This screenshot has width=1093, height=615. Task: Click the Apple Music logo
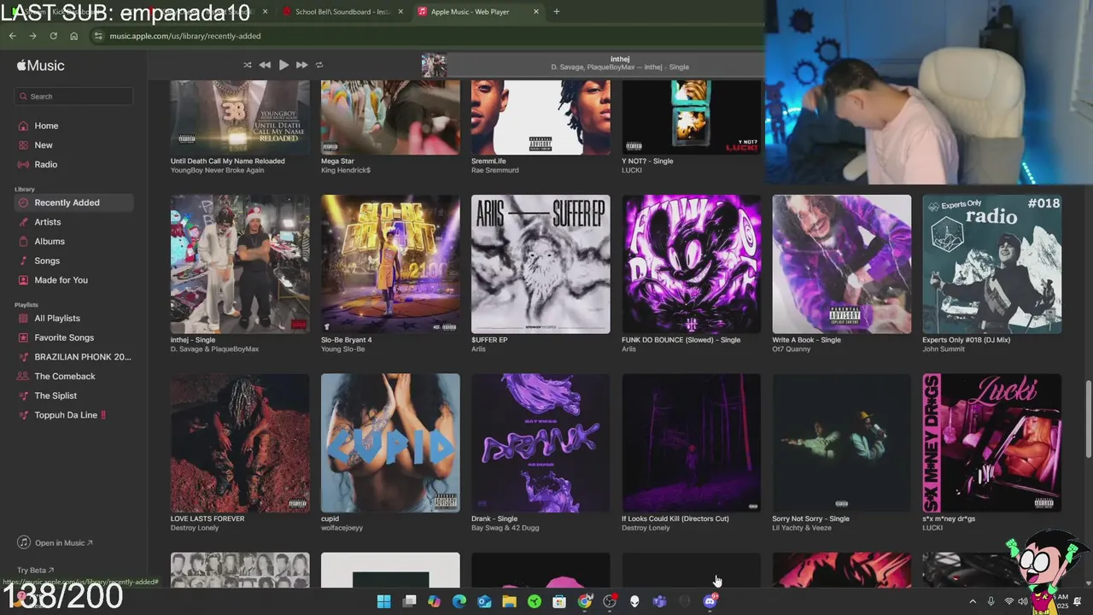point(40,66)
